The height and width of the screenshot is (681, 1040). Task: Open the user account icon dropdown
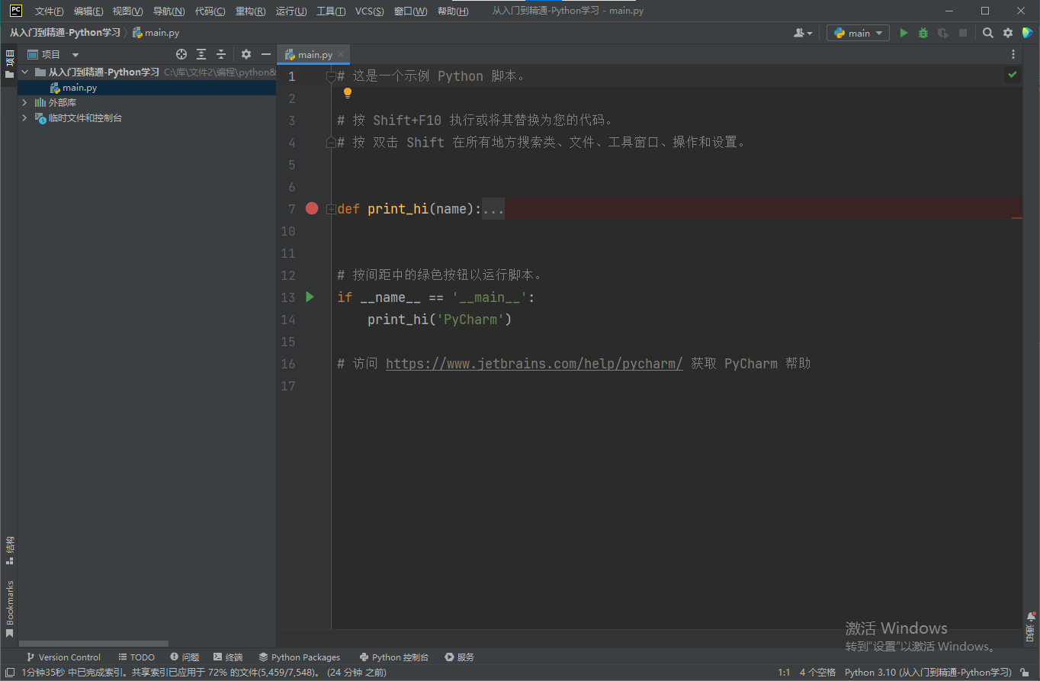tap(803, 33)
